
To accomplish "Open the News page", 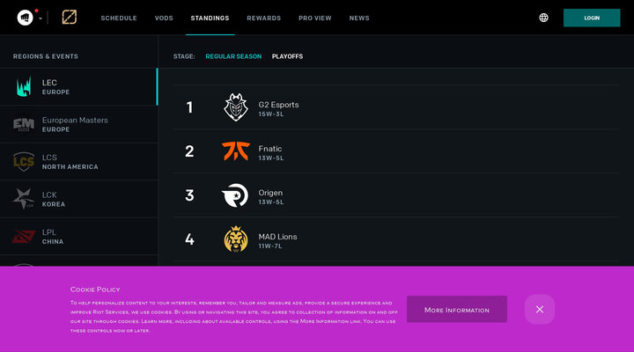I will click(x=359, y=18).
